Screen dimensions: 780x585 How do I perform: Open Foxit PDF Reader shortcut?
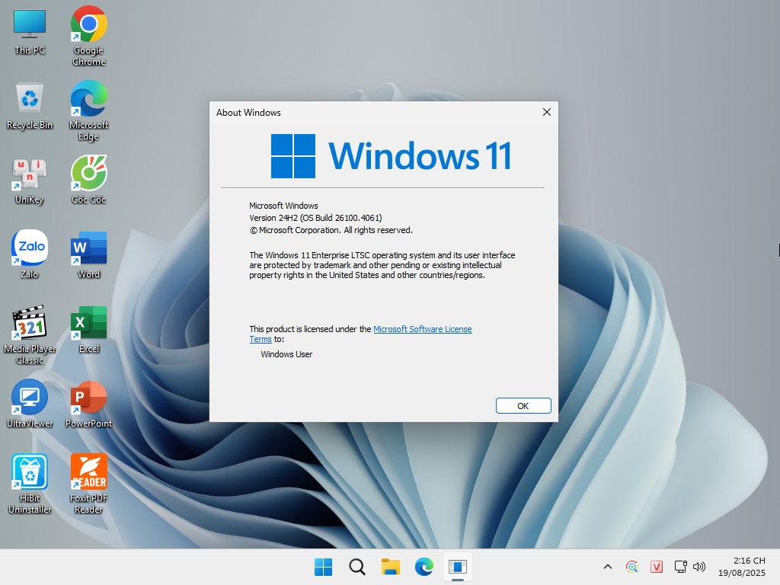coord(88,484)
